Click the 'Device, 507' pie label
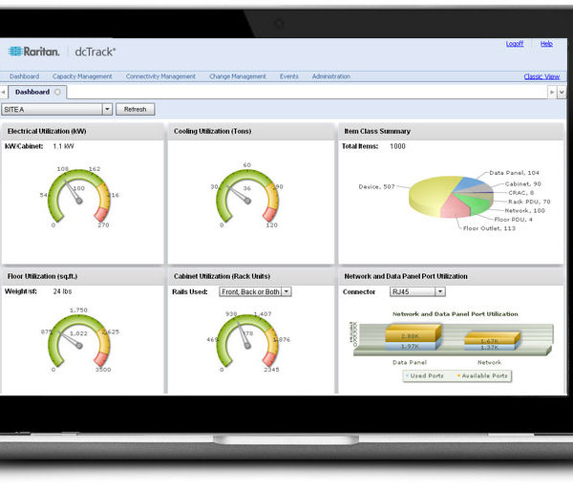Image resolution: width=573 pixels, height=492 pixels. coord(376,187)
